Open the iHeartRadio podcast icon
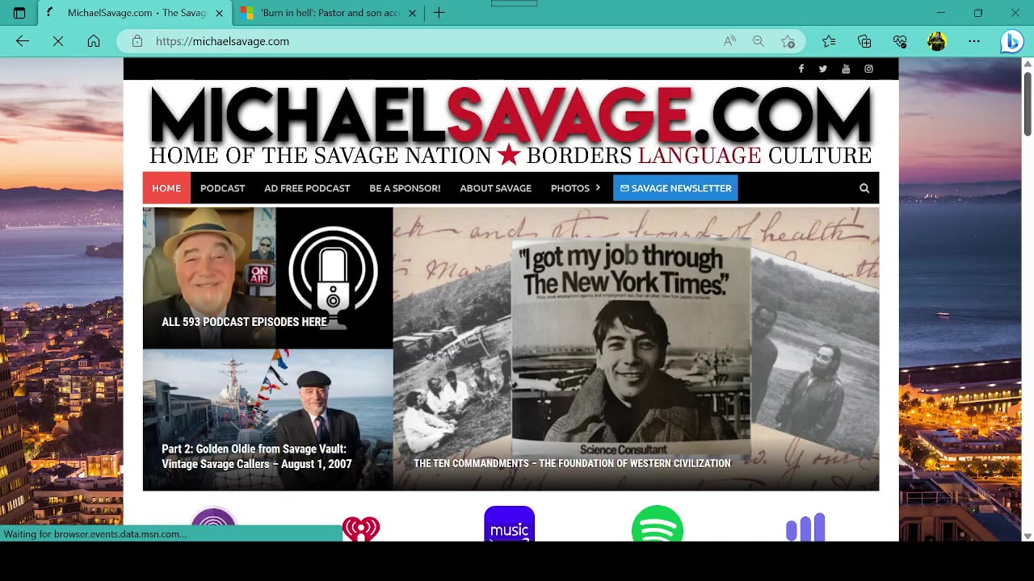Viewport: 1034px width, 581px height. pyautogui.click(x=361, y=529)
